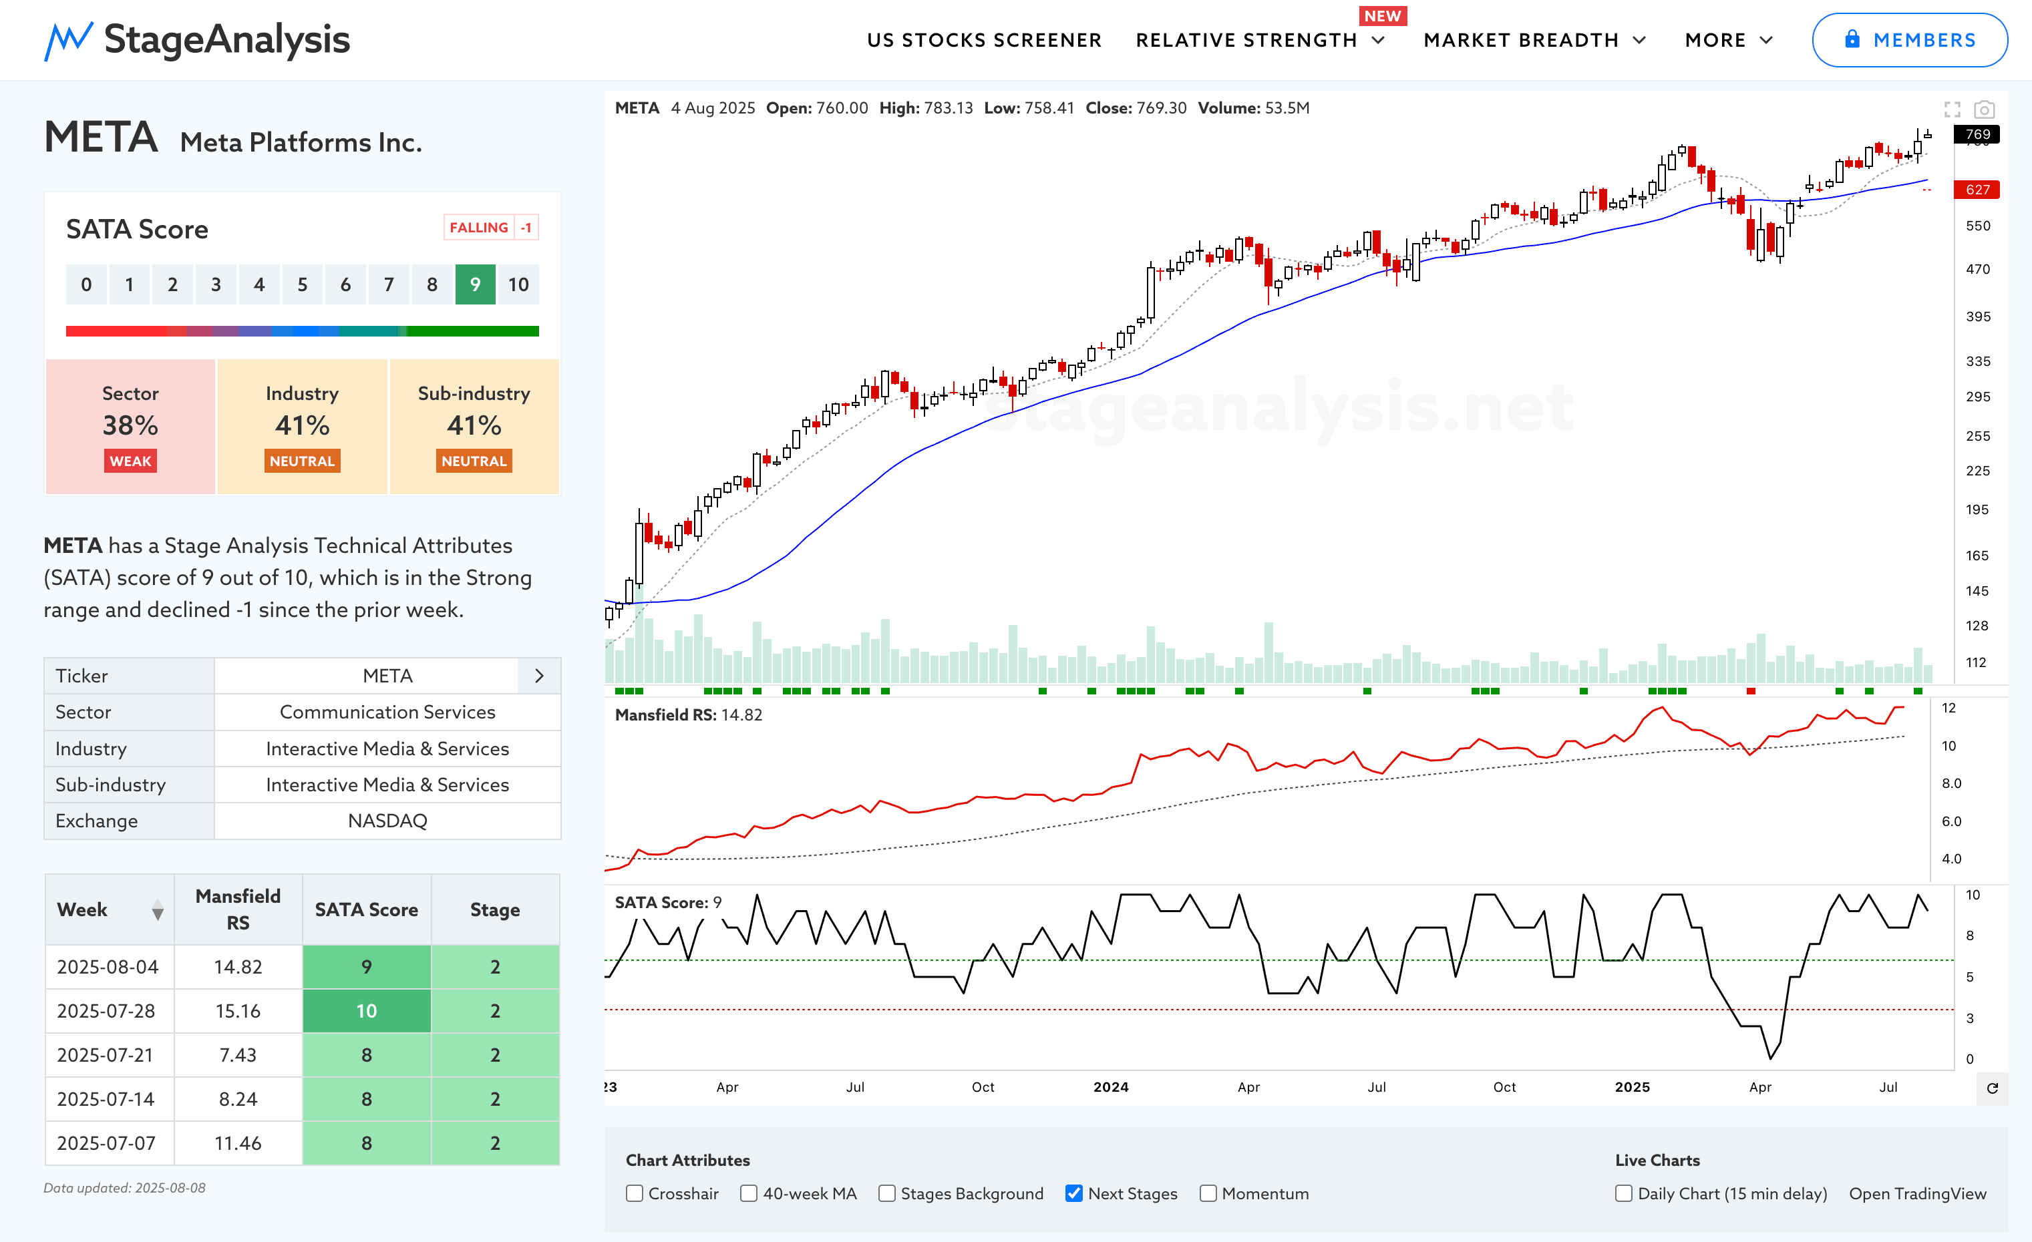Viewport: 2032px width, 1242px height.
Task: Click StageAnalysis home title text
Action: point(227,39)
